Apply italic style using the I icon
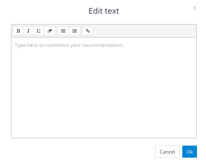Screen dimensions: 206x163 coord(28,31)
